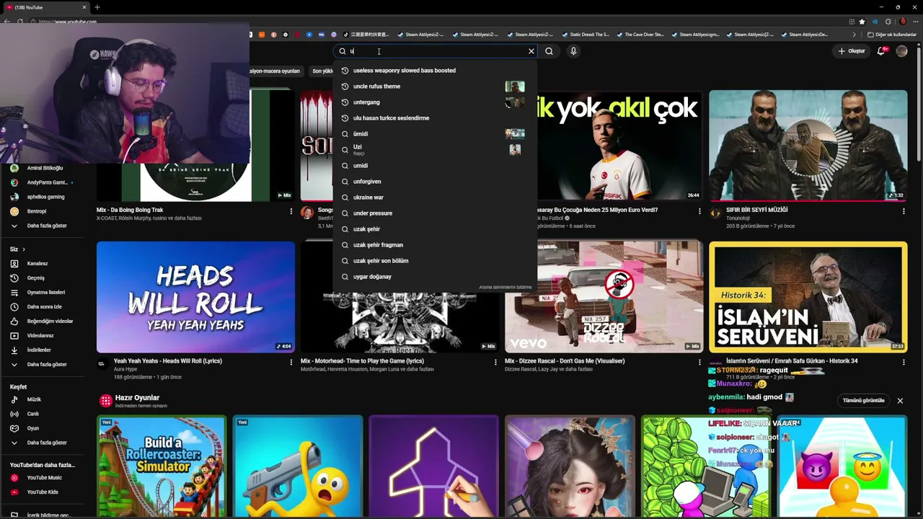Open Videolarınız in the sidebar
Viewport: 923px width, 519px height.
(x=41, y=336)
